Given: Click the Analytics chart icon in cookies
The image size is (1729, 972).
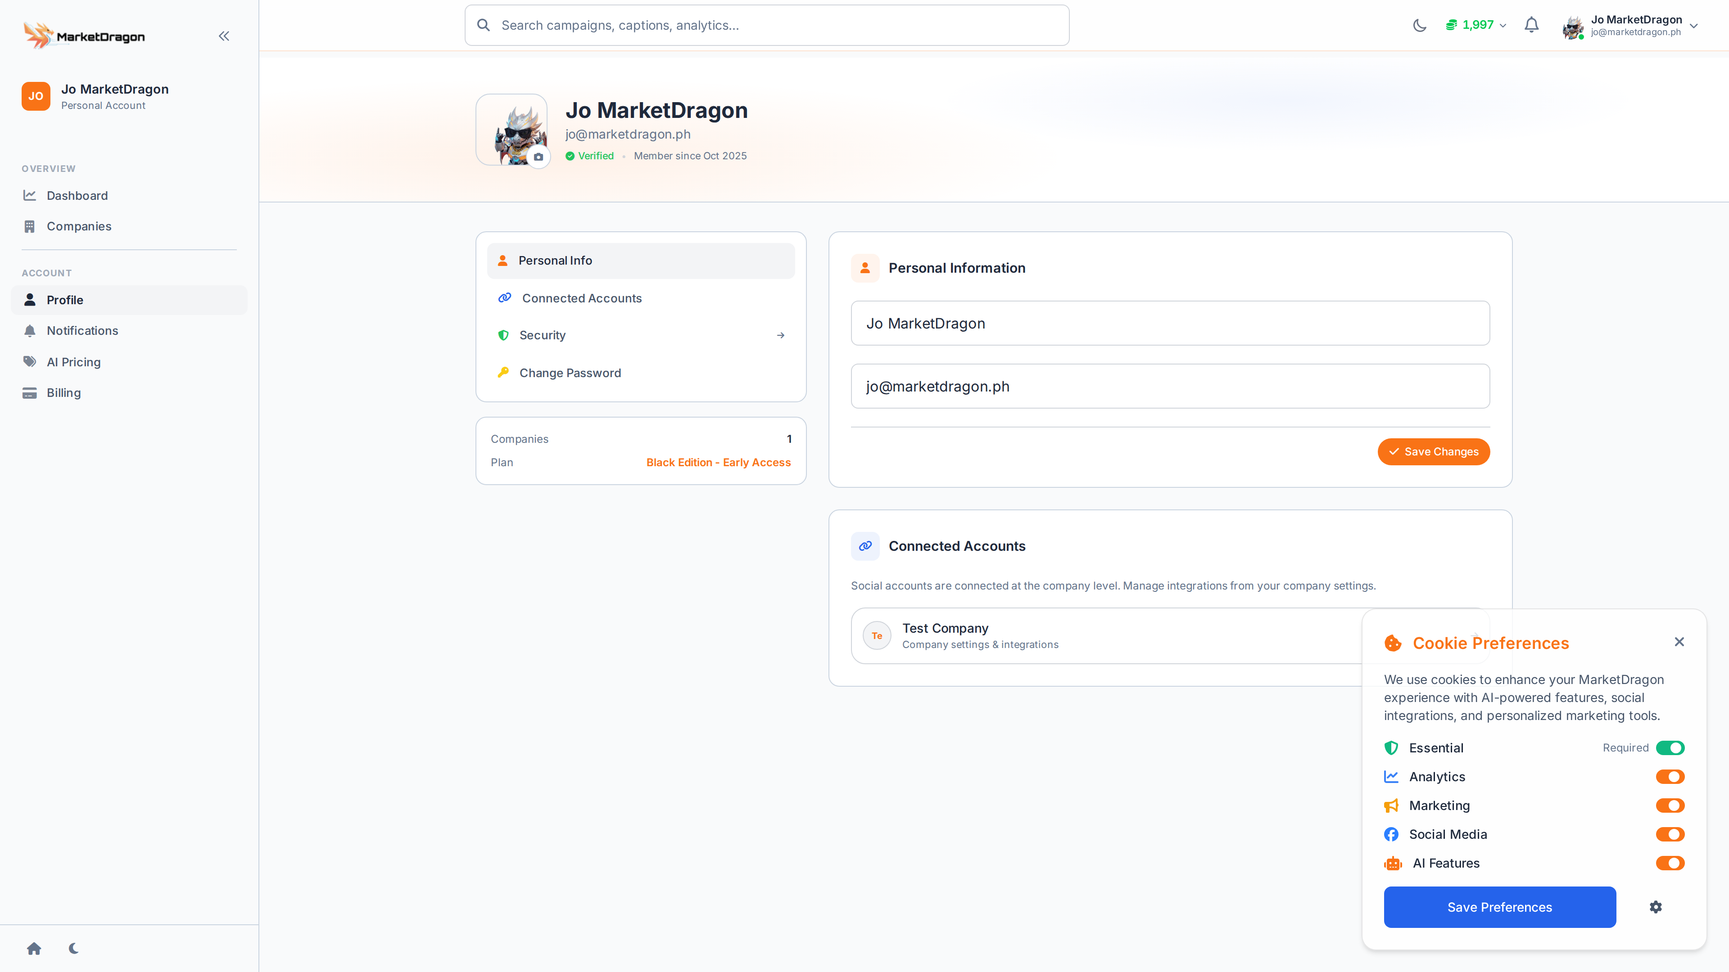Looking at the screenshot, I should (1391, 777).
